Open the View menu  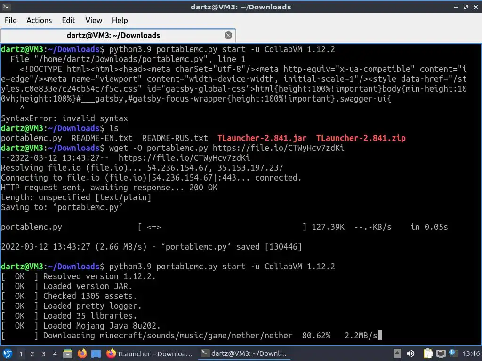94,20
